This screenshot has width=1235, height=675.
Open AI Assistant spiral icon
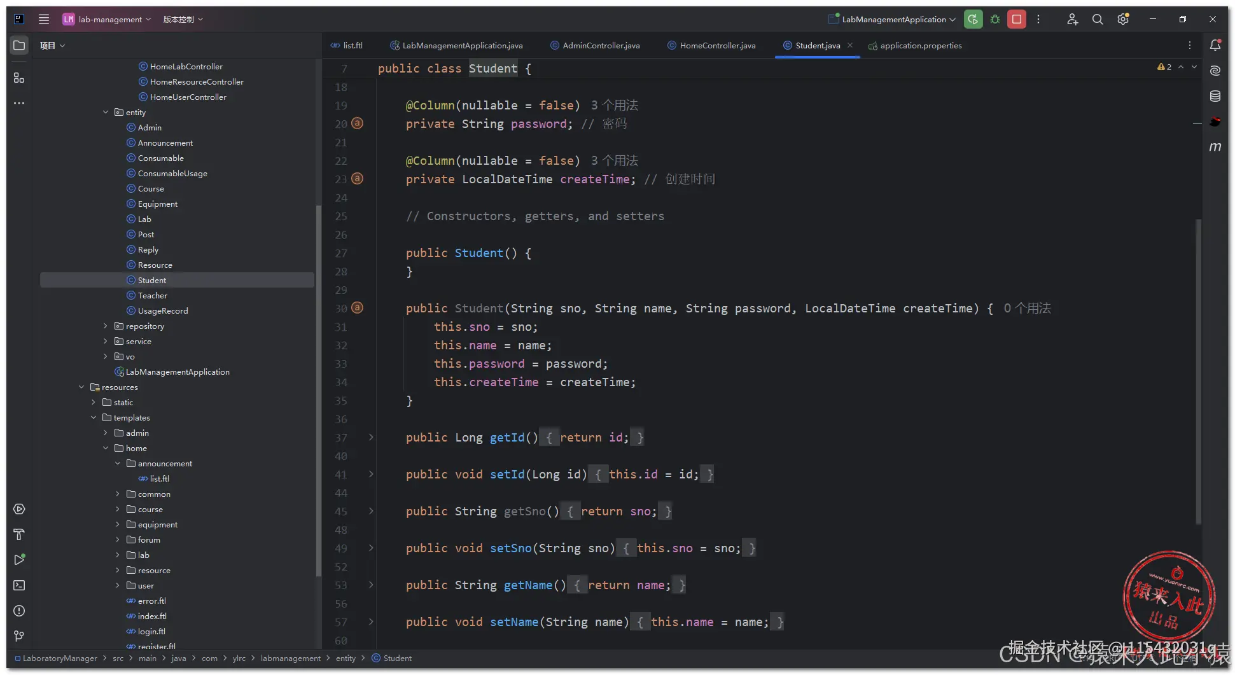tap(1215, 71)
